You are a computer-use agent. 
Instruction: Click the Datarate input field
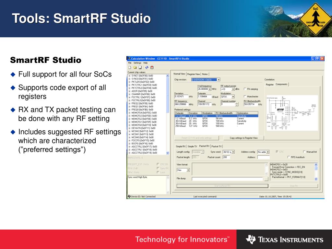tap(205, 97)
